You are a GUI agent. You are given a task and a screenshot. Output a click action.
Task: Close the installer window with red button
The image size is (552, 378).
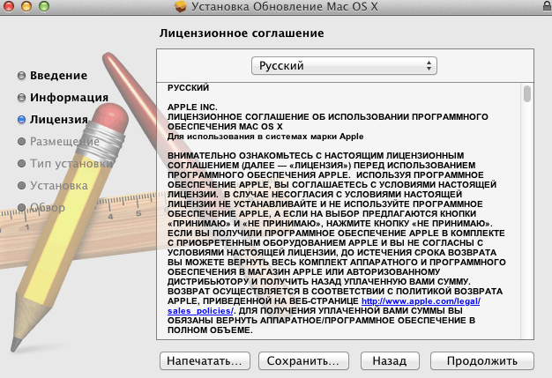[9, 6]
